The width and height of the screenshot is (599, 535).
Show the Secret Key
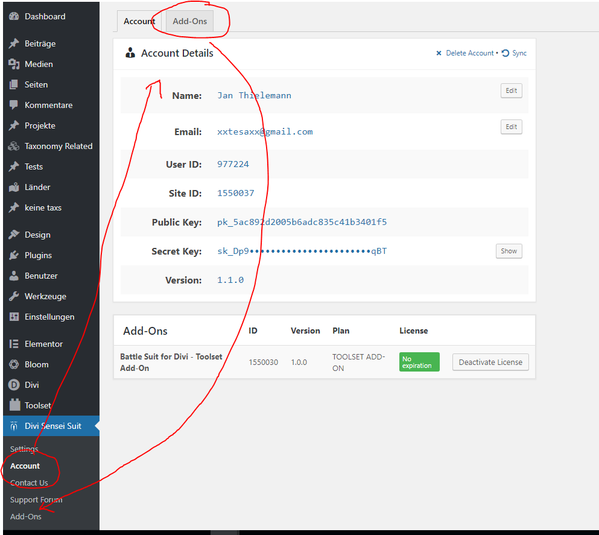(509, 251)
